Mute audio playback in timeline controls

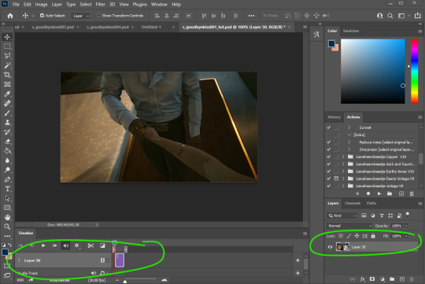(65, 245)
